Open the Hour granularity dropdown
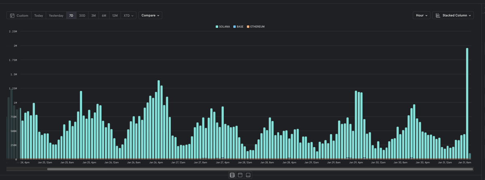 point(421,15)
